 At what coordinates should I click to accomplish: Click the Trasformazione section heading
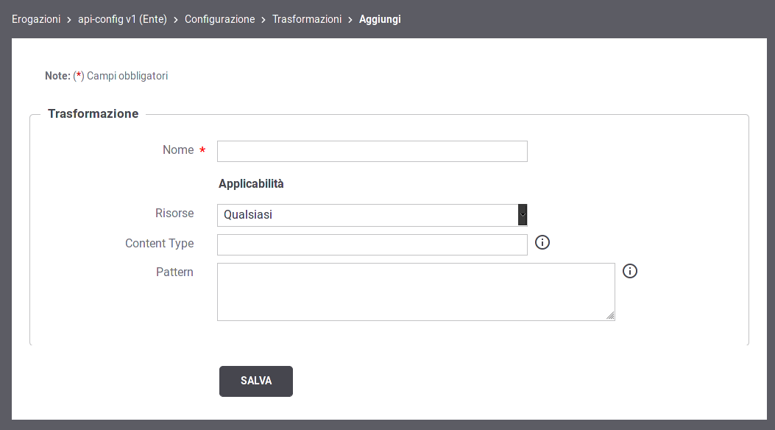[x=93, y=113]
